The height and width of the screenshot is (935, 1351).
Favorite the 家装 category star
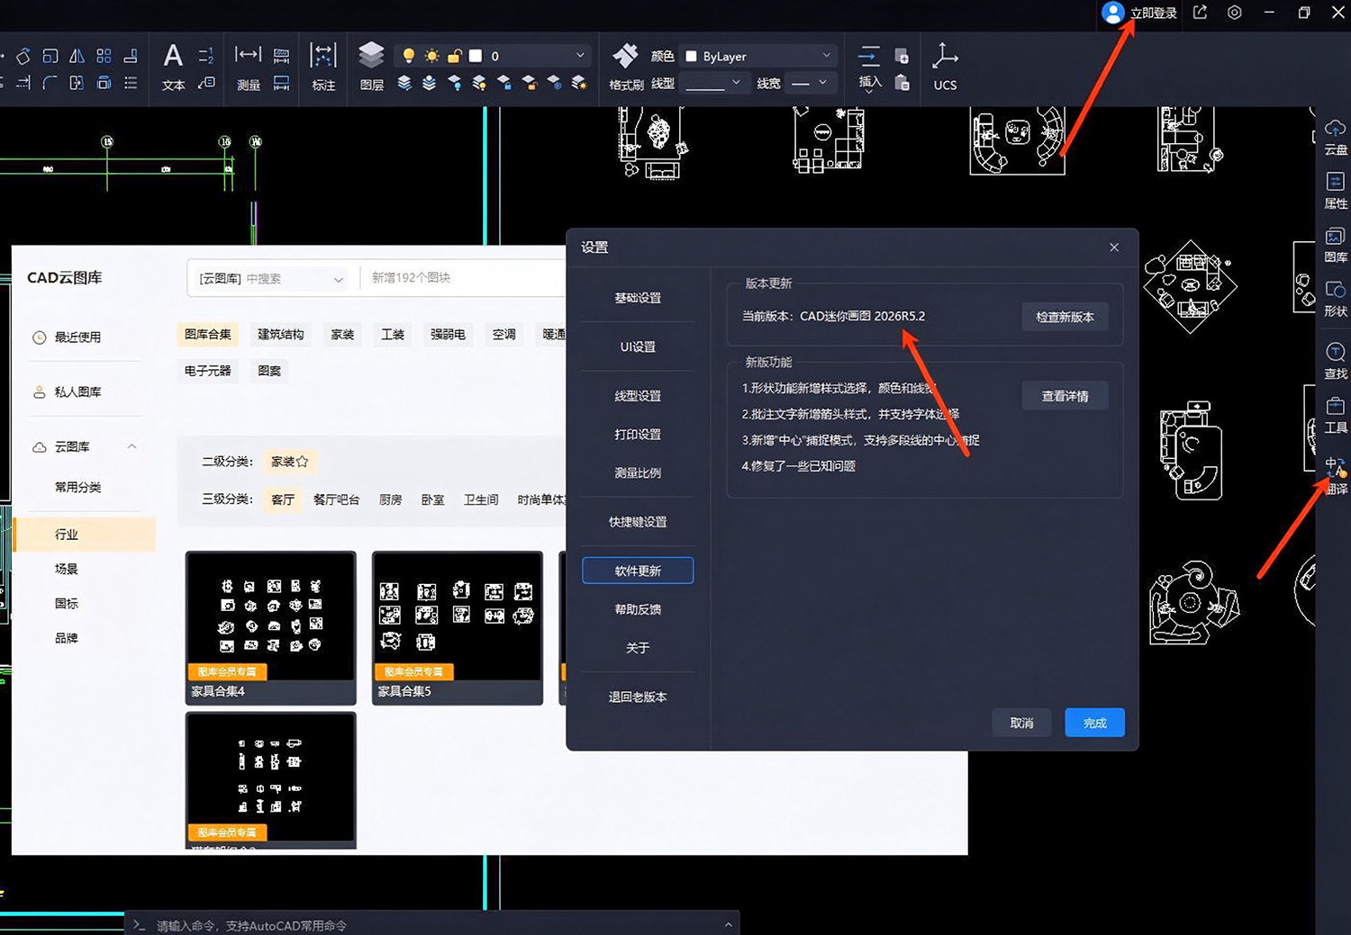[303, 462]
